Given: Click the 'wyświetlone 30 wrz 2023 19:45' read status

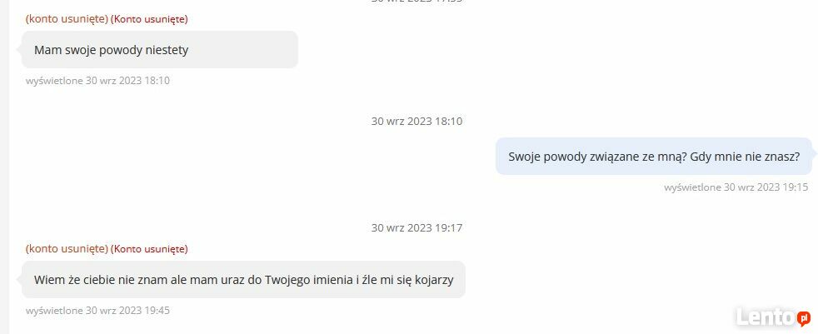Looking at the screenshot, I should pos(97,311).
